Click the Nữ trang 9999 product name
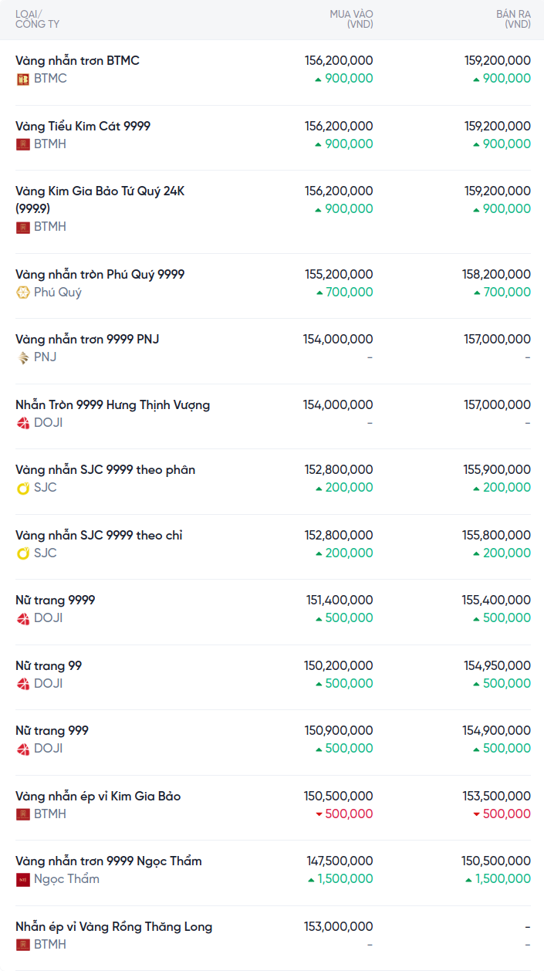 coord(55,601)
